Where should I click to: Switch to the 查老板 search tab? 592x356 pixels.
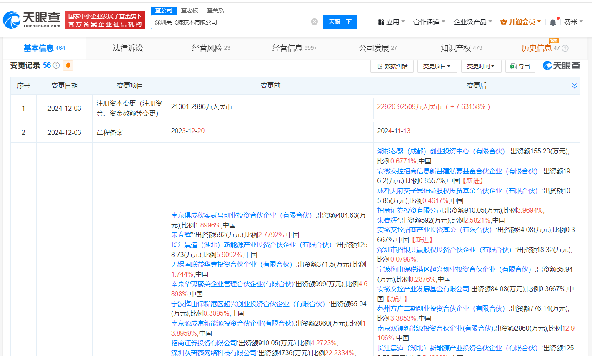190,10
